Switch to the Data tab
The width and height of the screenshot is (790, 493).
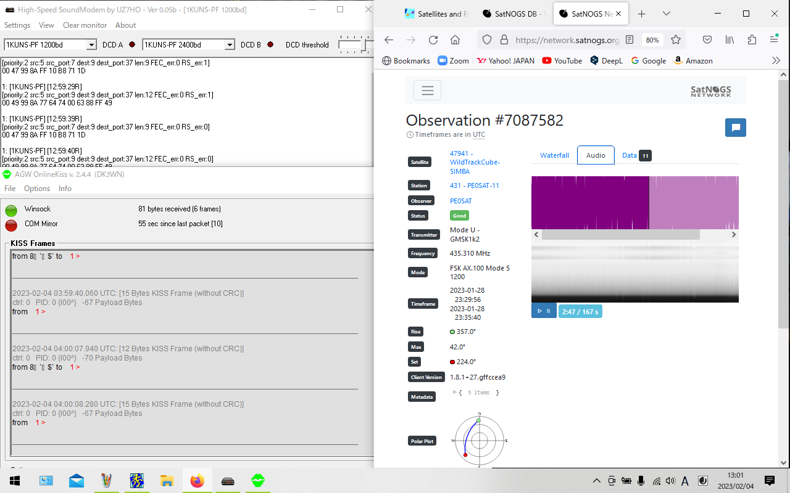(x=636, y=155)
